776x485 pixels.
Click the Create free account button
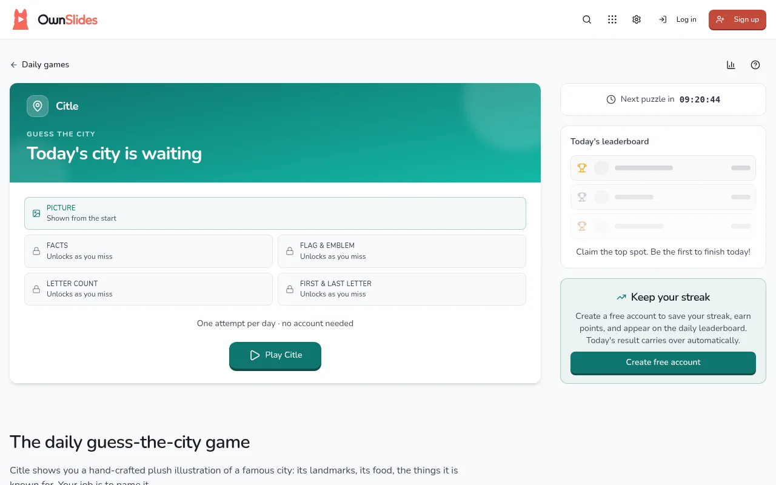tap(663, 363)
